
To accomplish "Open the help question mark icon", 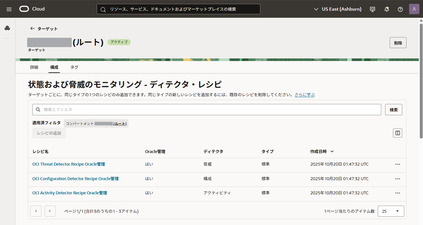I will point(400,9).
